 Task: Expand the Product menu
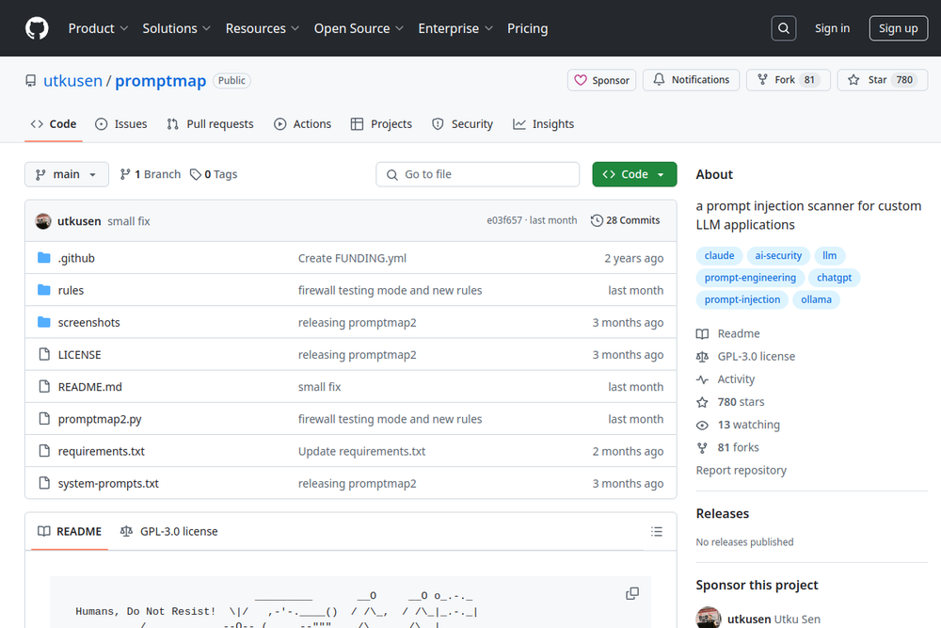(98, 28)
